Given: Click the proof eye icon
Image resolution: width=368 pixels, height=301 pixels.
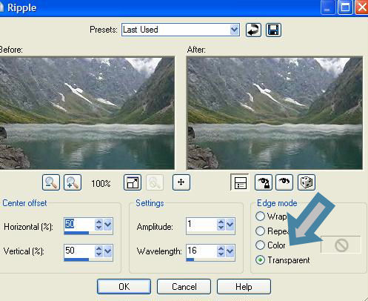Looking at the screenshot, I should click(284, 182).
